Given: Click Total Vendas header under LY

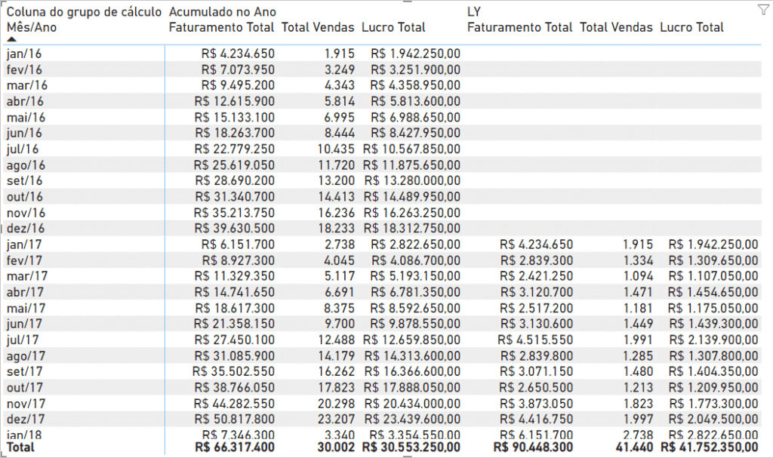Looking at the screenshot, I should pos(616,27).
